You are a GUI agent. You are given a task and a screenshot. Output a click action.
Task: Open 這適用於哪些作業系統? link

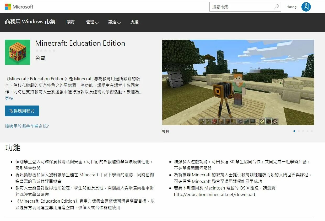27,126
